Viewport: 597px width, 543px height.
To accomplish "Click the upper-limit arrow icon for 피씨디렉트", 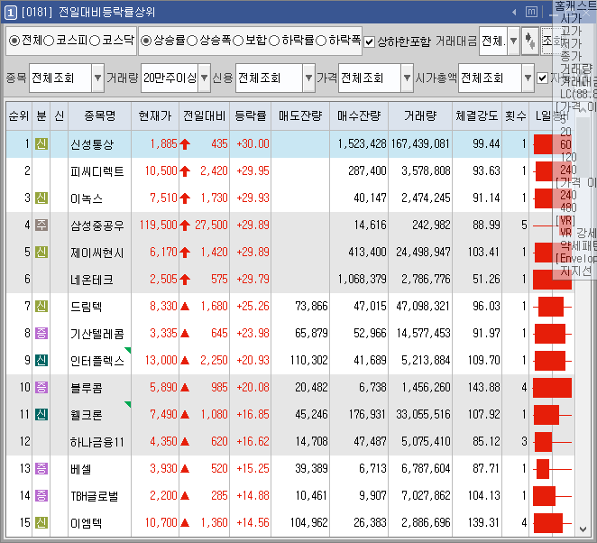I will [x=185, y=171].
